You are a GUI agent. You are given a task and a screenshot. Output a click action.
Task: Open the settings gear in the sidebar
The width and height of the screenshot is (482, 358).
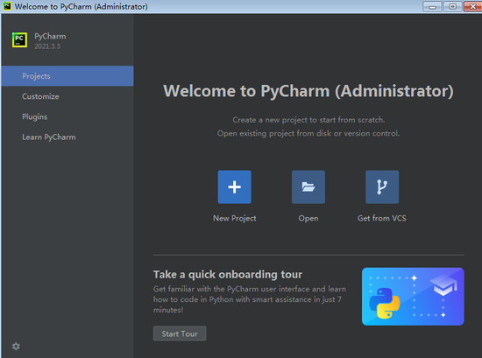tap(16, 347)
